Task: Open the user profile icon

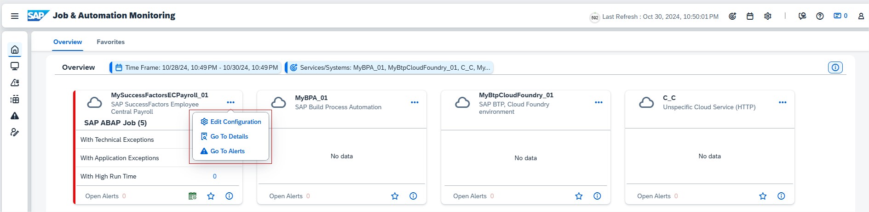Action: 861,16
